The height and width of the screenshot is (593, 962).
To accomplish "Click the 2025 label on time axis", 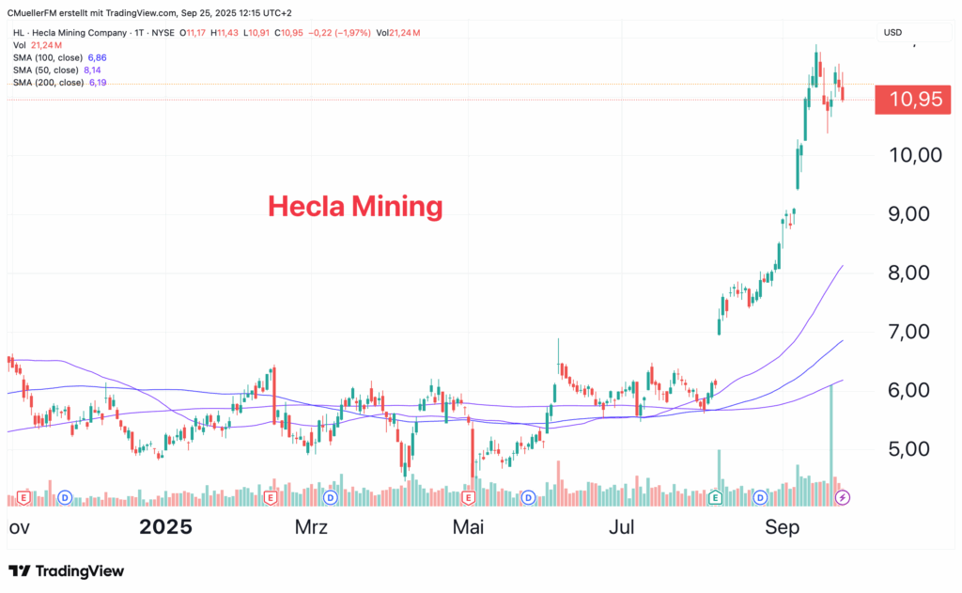I will [165, 527].
